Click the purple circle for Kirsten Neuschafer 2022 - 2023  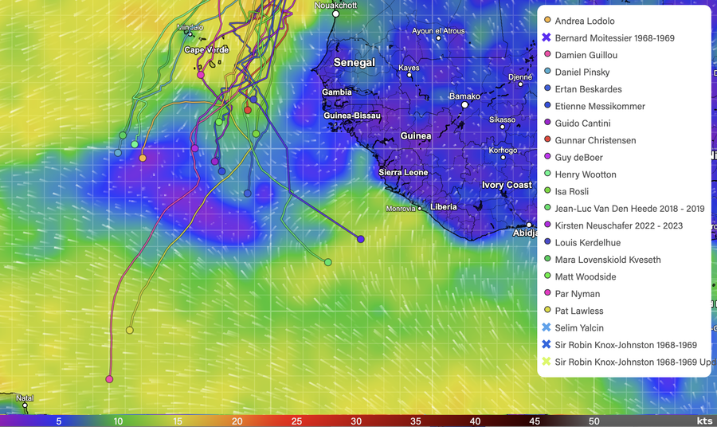click(x=547, y=225)
